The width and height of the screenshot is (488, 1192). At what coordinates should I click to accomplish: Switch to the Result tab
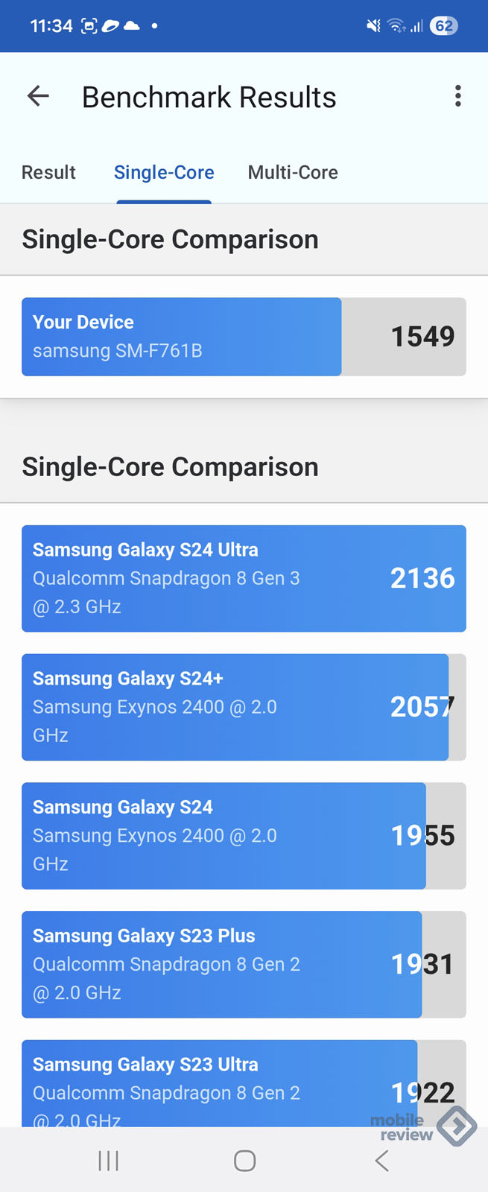(x=48, y=172)
